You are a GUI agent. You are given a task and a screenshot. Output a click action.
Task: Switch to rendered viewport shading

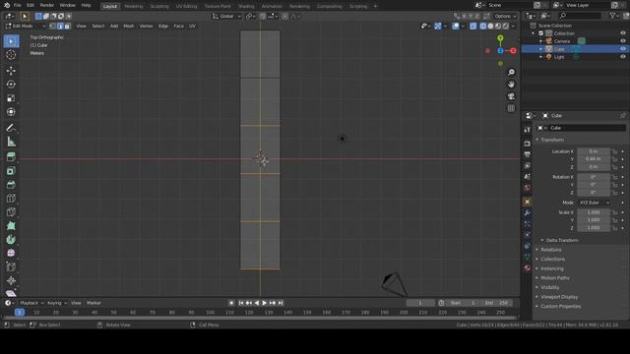[x=505, y=27]
